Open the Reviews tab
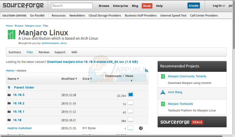The width and height of the screenshot is (235, 137). (x=44, y=52)
